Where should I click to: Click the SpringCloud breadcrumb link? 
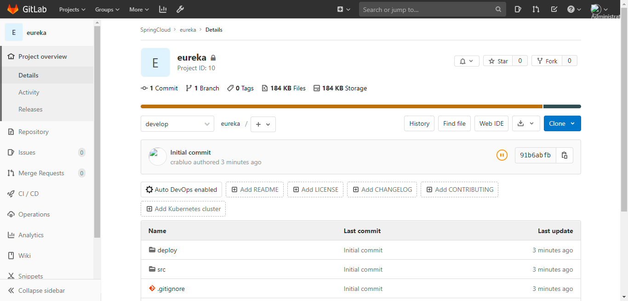coord(155,30)
